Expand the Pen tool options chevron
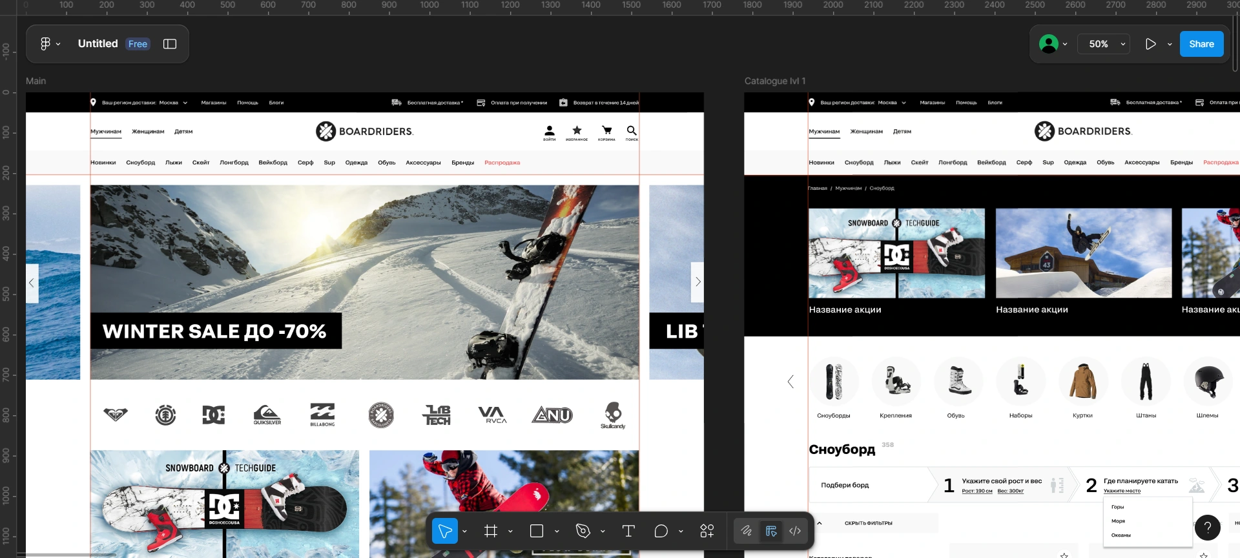The width and height of the screenshot is (1240, 558). [x=603, y=532]
